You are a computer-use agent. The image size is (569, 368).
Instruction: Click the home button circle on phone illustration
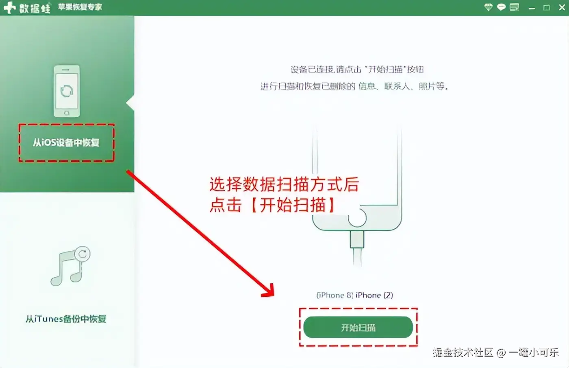pos(357,219)
